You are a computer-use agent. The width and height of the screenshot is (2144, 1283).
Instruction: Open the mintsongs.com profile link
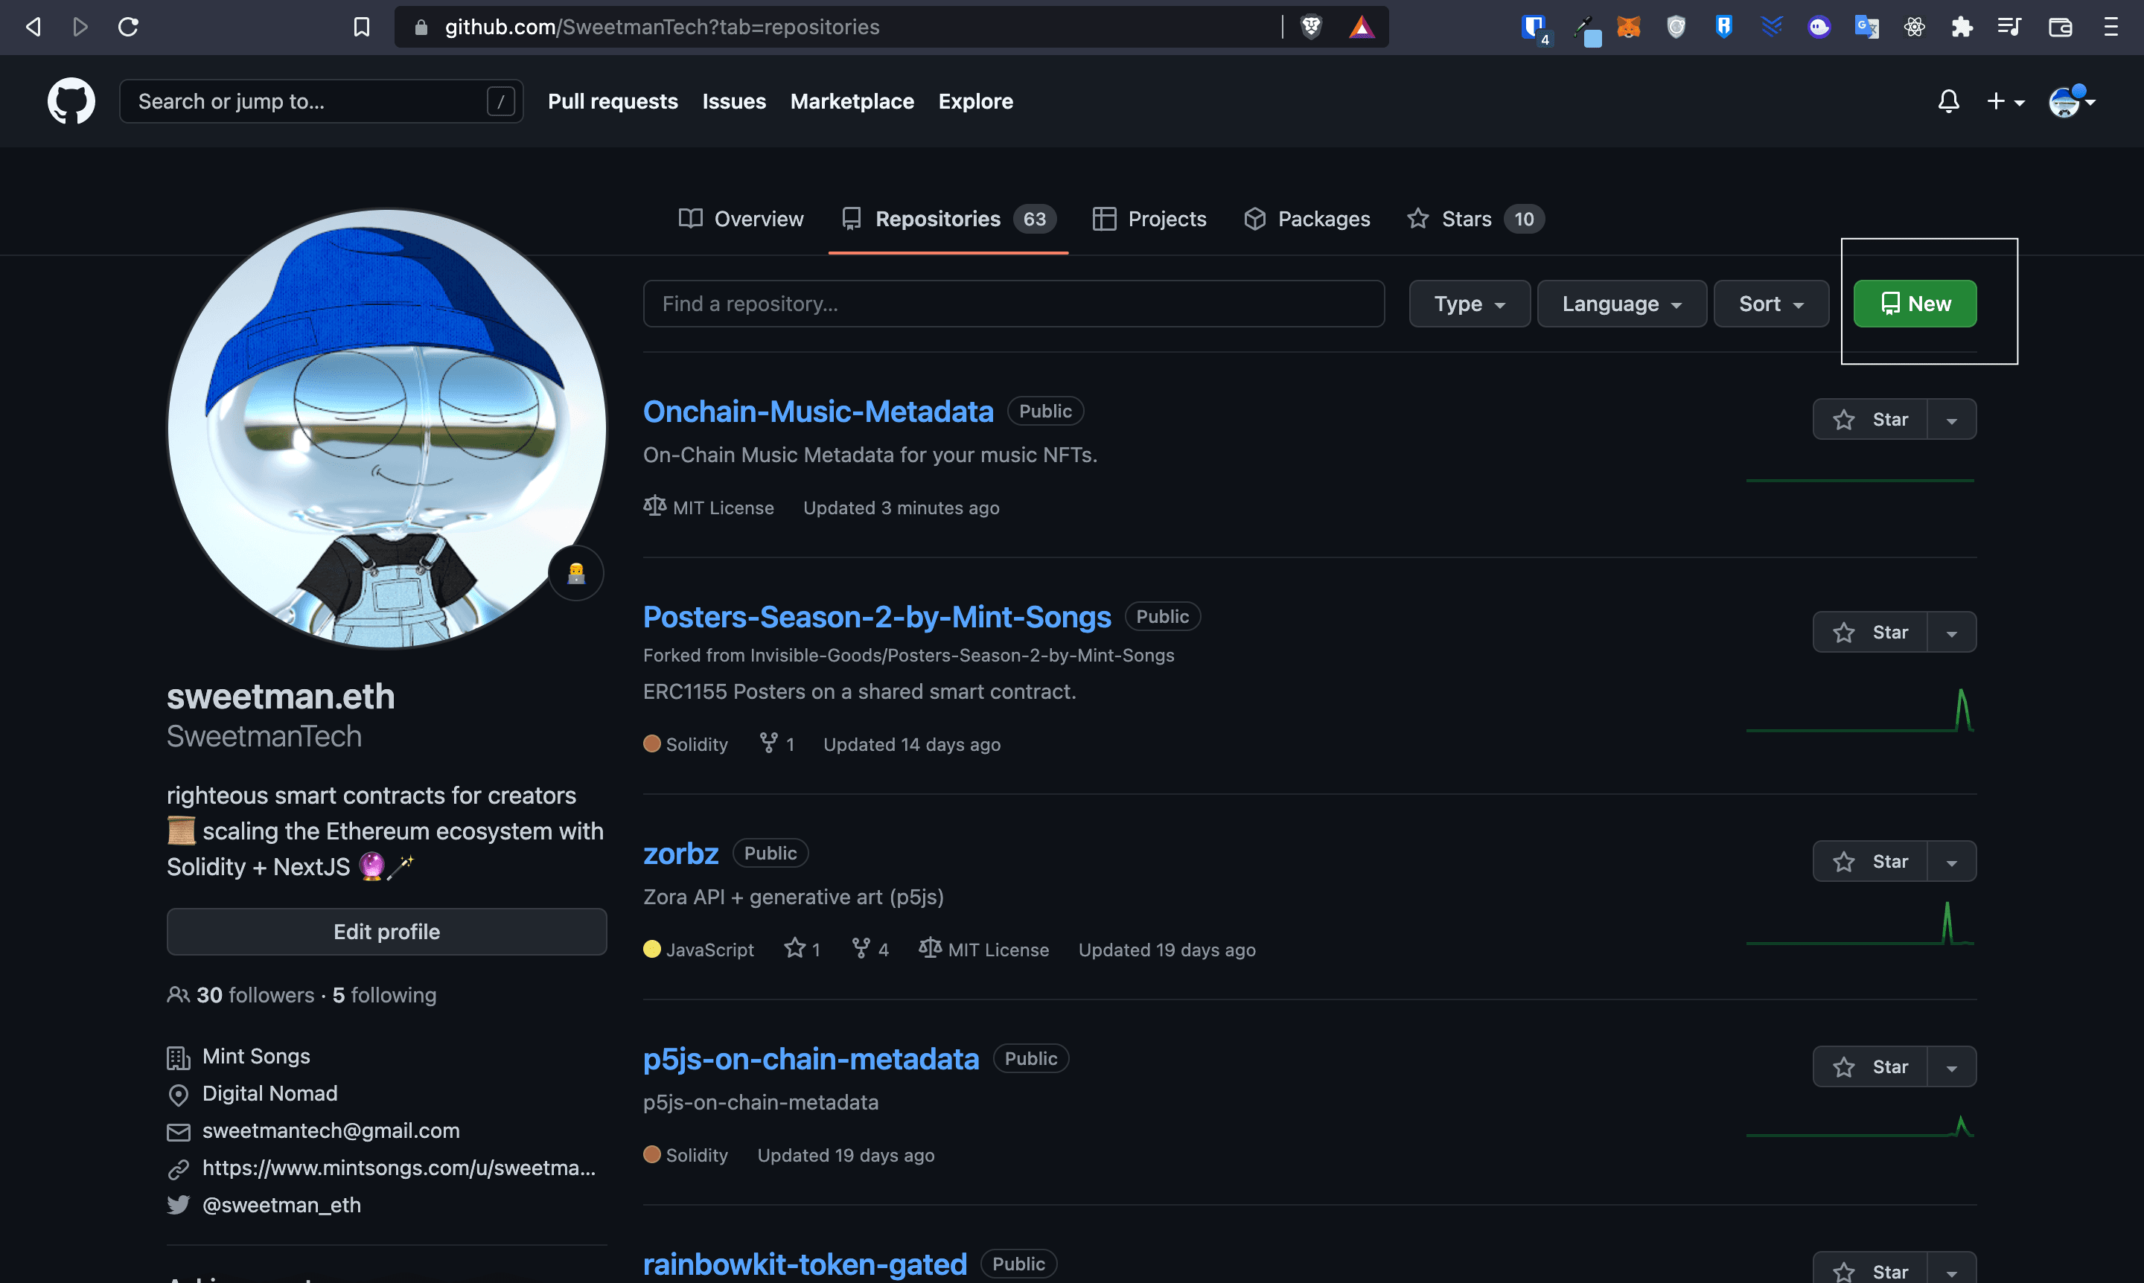[x=399, y=1167]
